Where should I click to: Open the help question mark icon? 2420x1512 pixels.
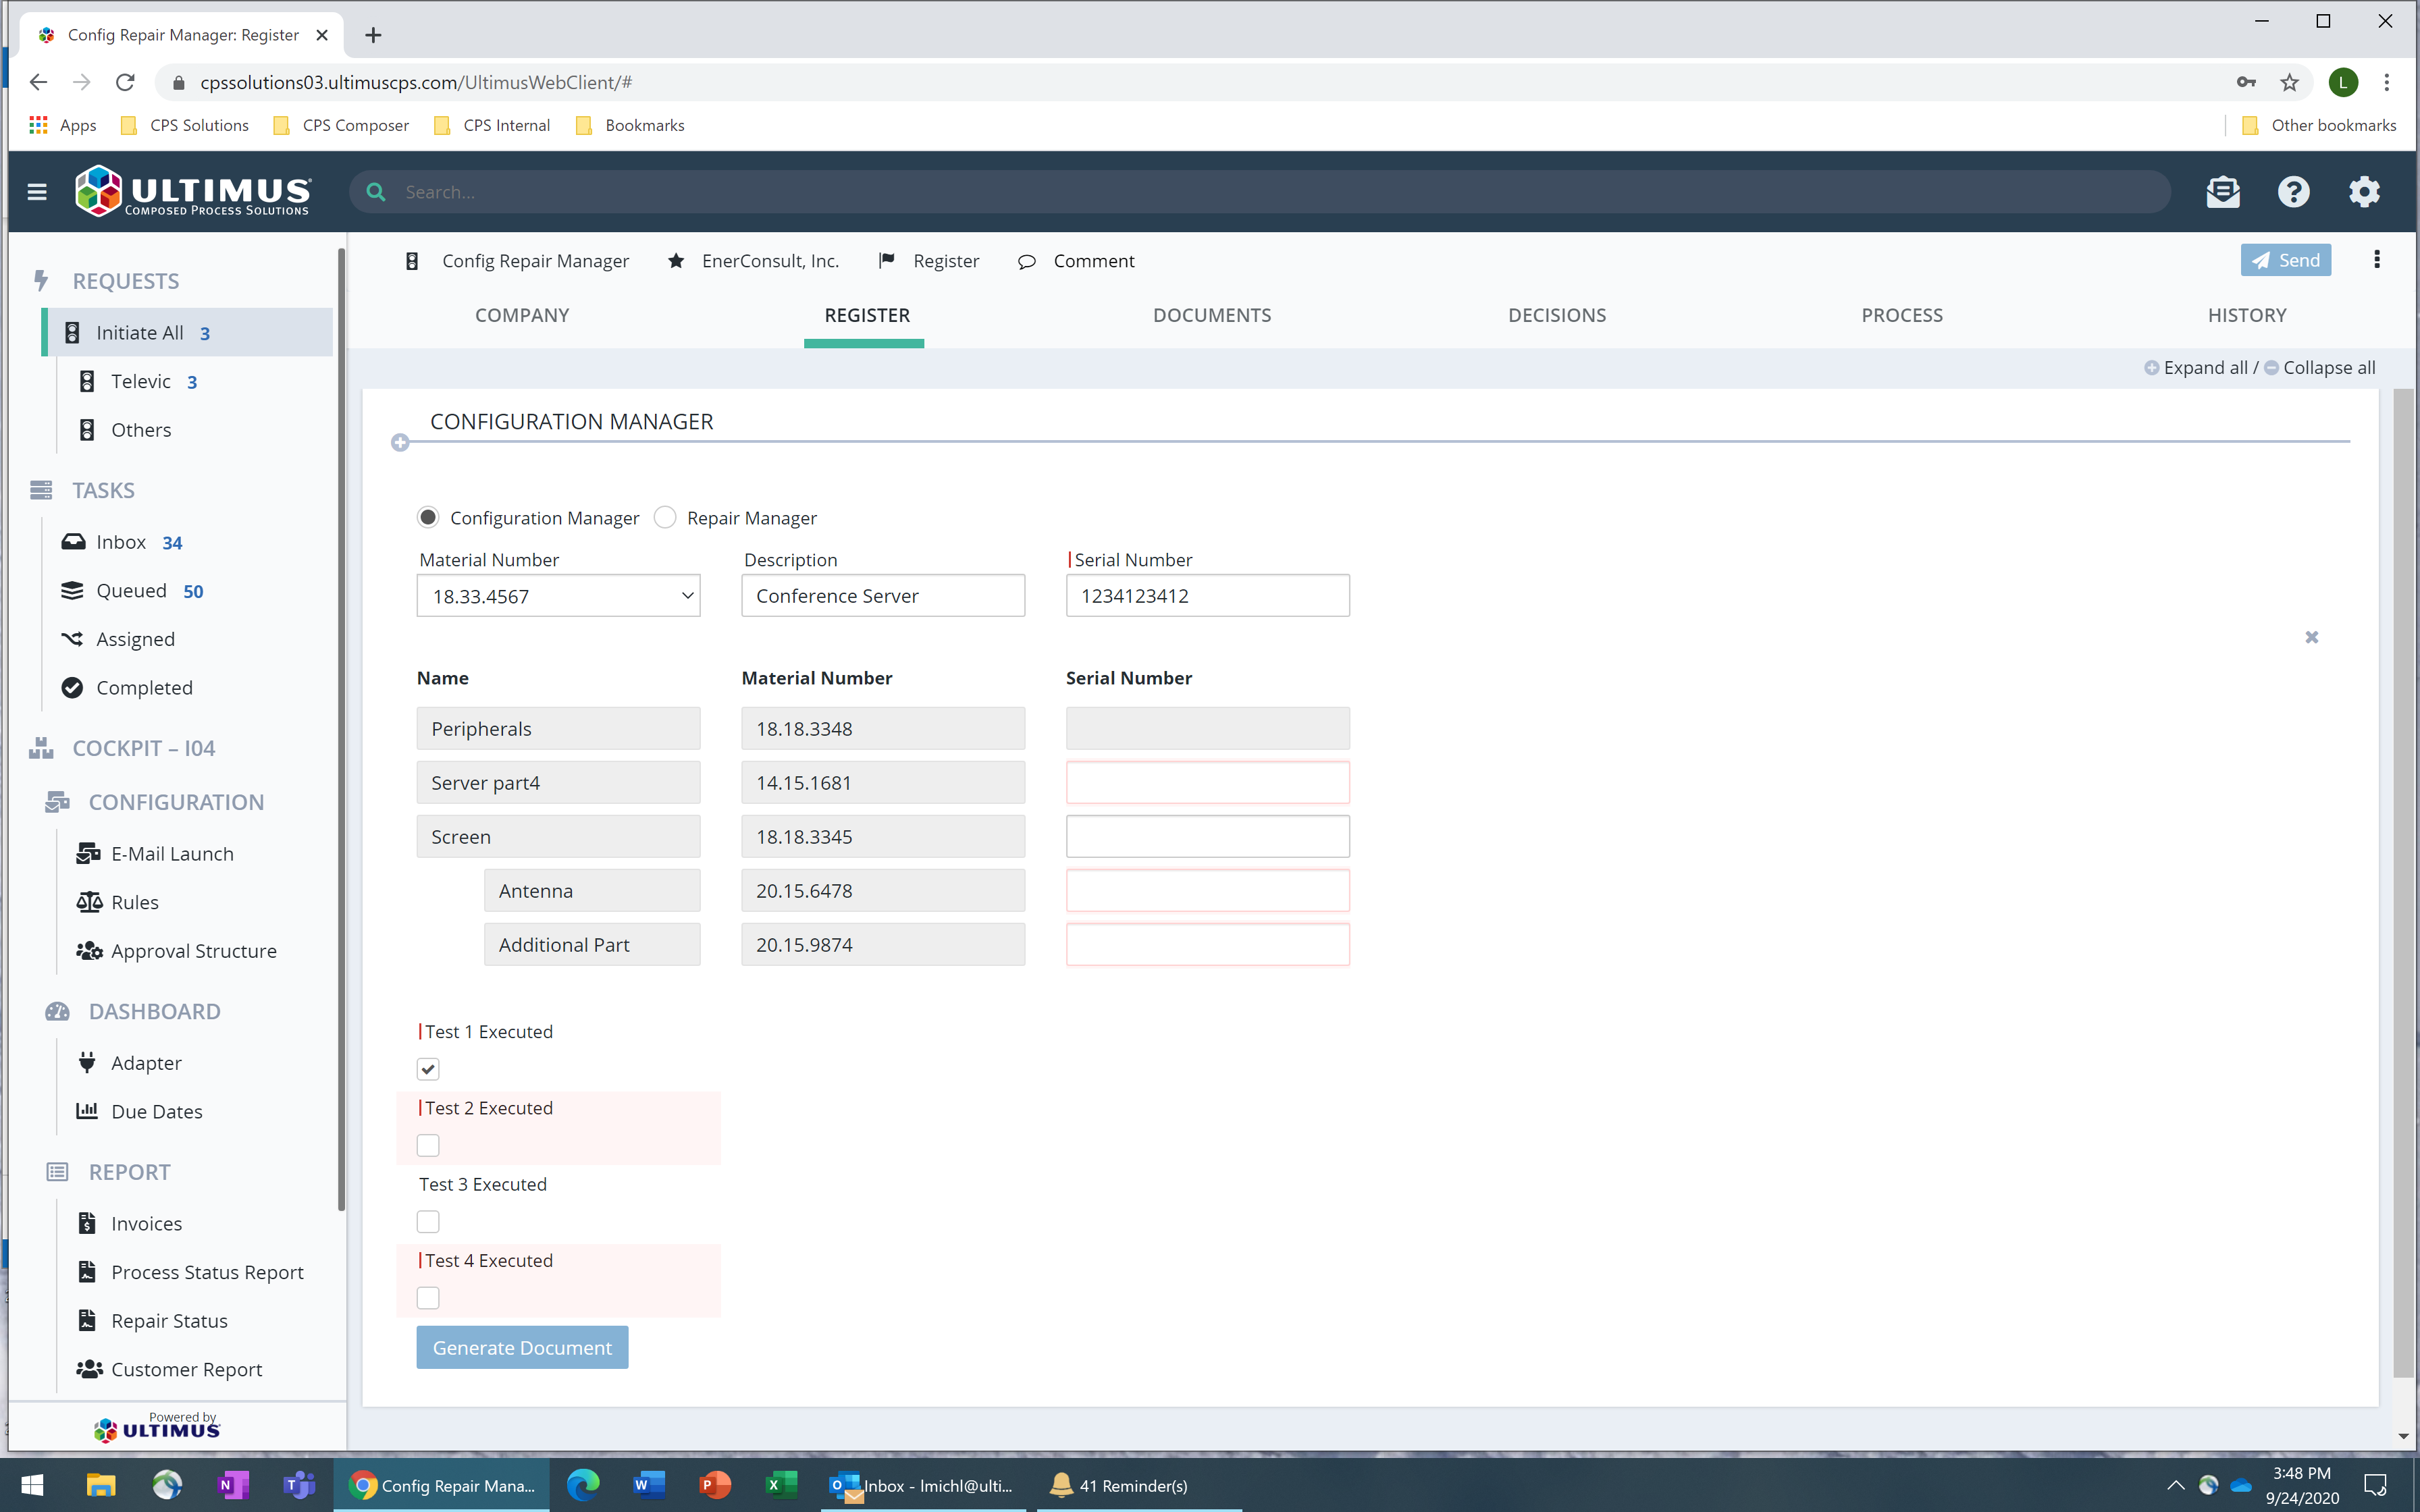click(x=2293, y=191)
